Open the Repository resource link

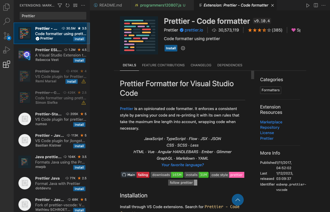pyautogui.click(x=270, y=128)
